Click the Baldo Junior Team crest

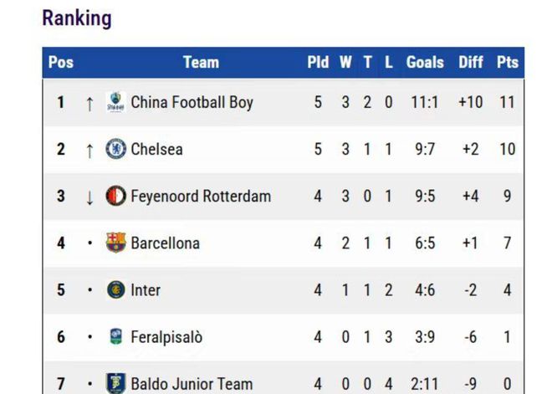(x=115, y=383)
